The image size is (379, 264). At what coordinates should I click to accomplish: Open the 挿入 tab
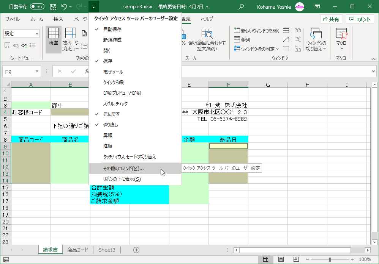coord(58,19)
